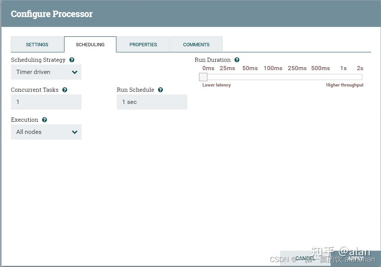Expand the Execution All nodes dropdown
This screenshot has width=381, height=267.
46,132
